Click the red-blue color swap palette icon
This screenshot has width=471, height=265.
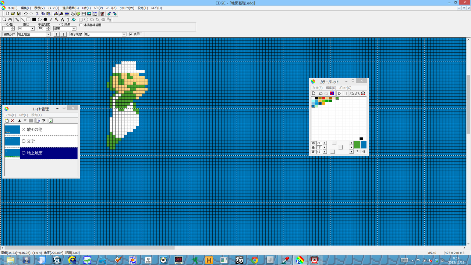click(332, 93)
